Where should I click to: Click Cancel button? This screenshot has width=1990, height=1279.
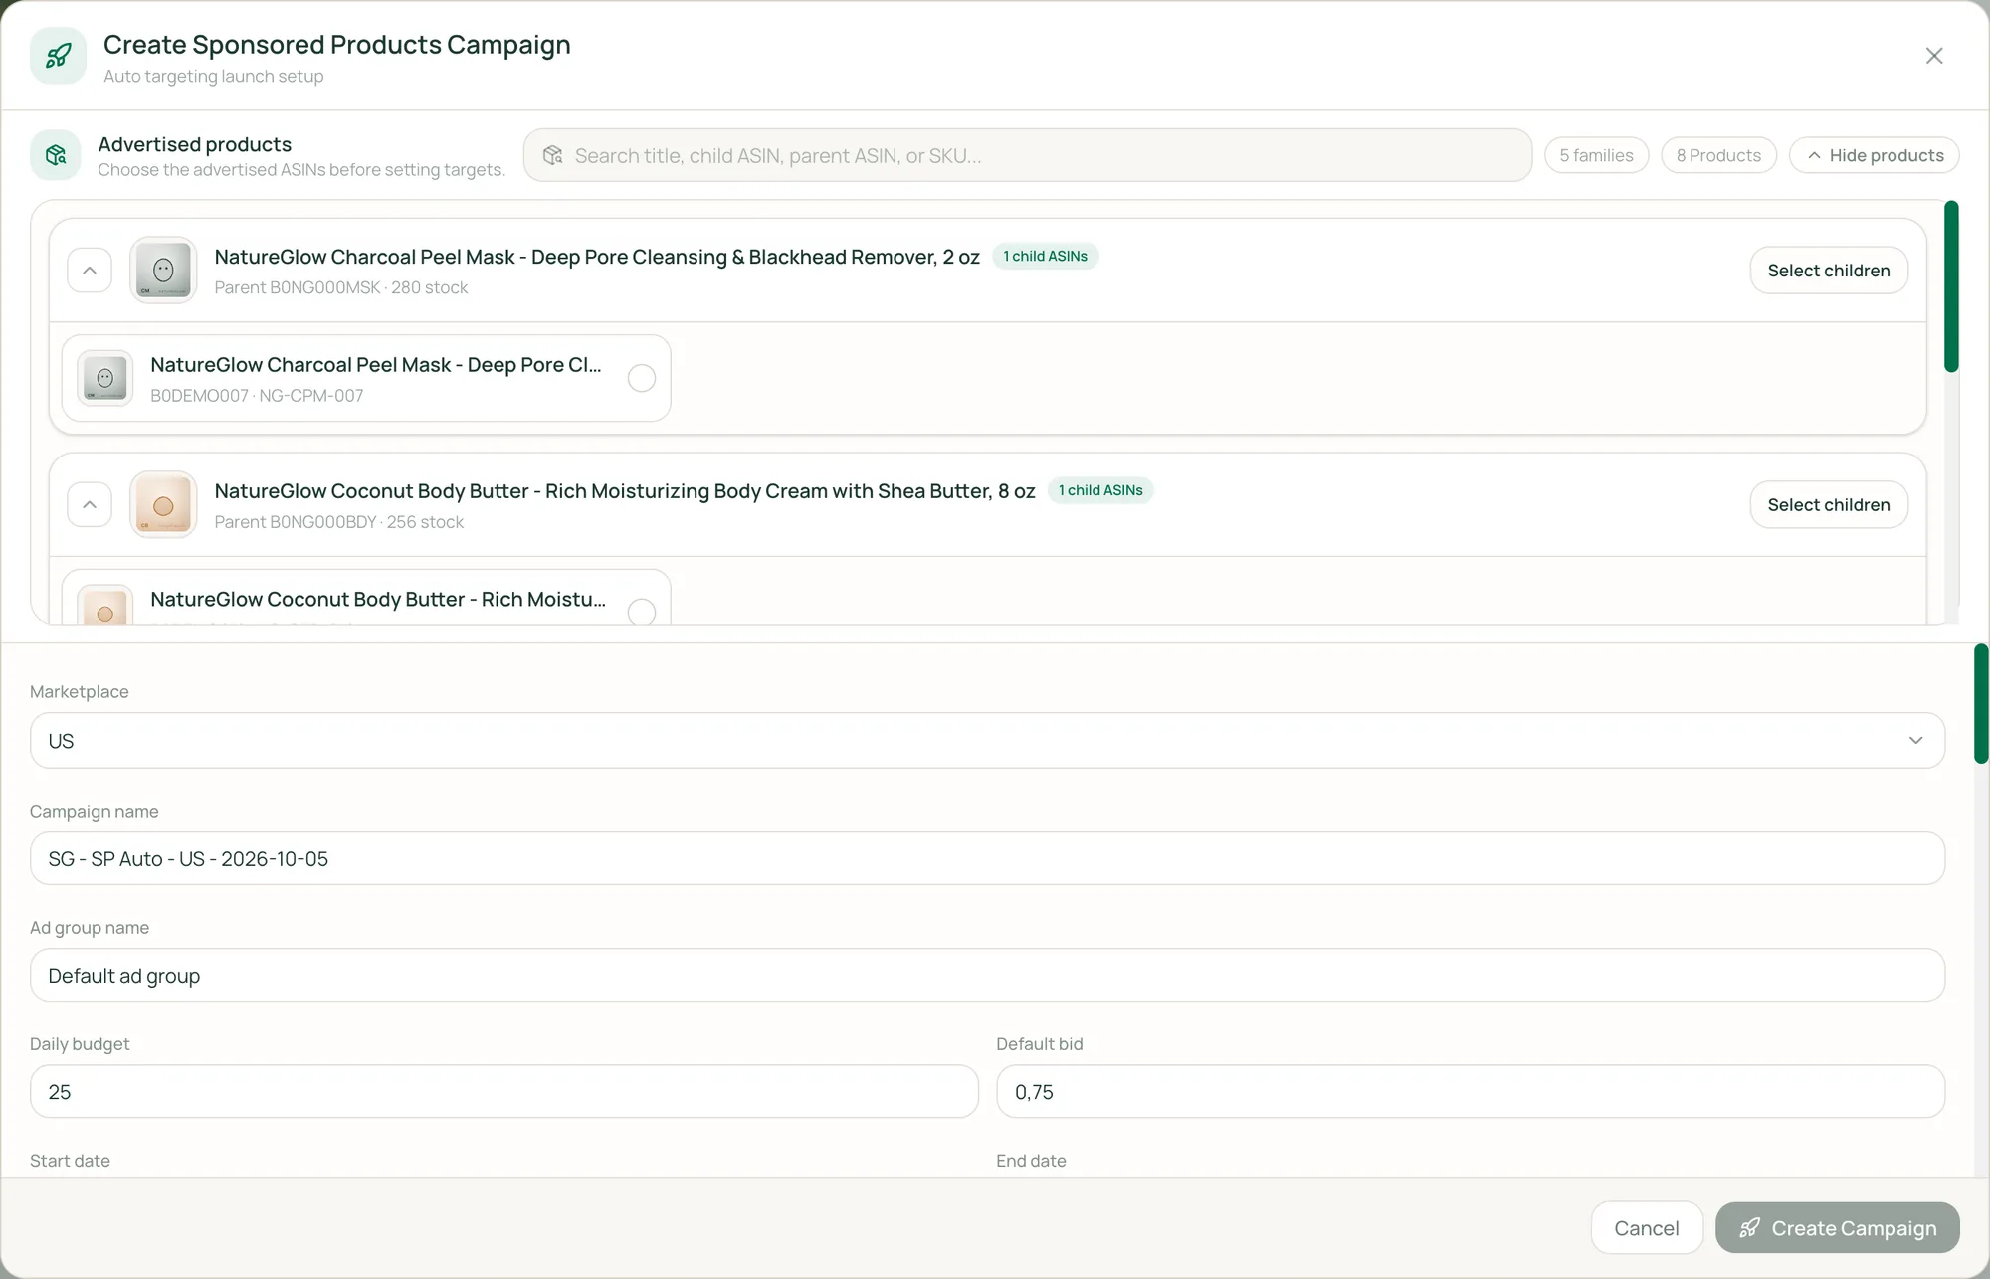1647,1228
